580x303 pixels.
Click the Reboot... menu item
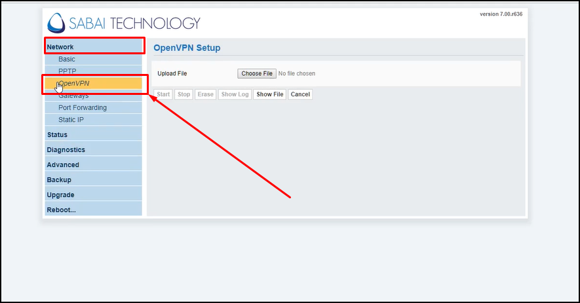(x=61, y=210)
